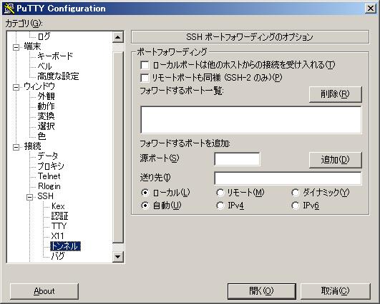Image resolution: width=380 pixels, height=304 pixels.
Task: Open the ベル category
Action: click(44, 66)
